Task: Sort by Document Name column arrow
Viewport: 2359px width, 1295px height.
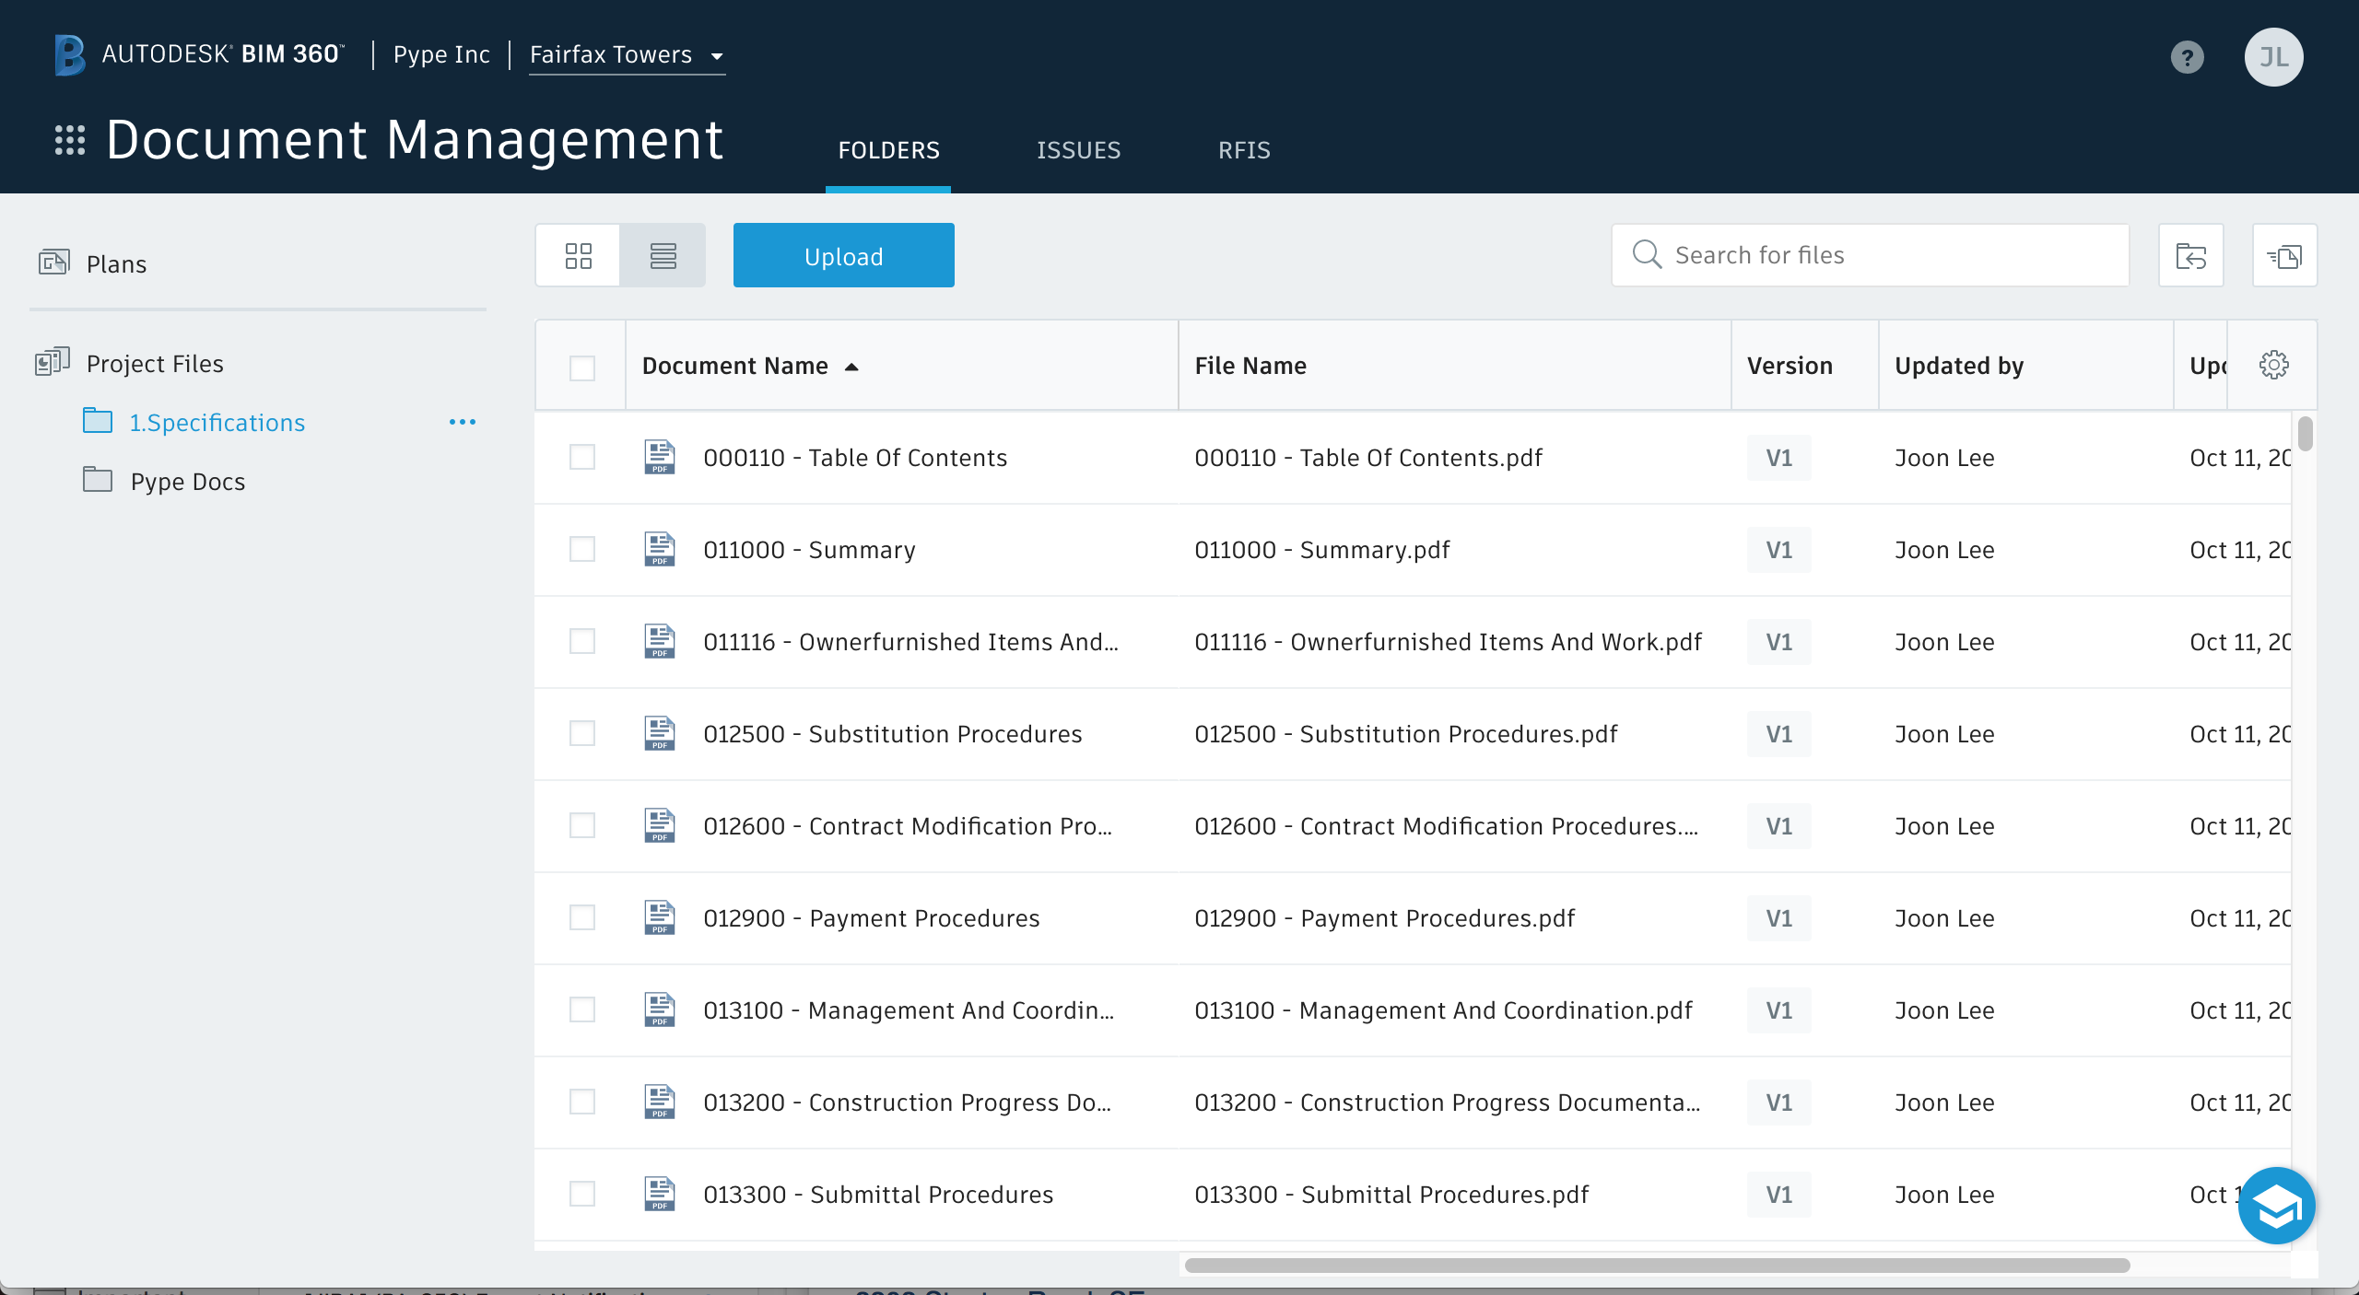Action: click(x=851, y=367)
